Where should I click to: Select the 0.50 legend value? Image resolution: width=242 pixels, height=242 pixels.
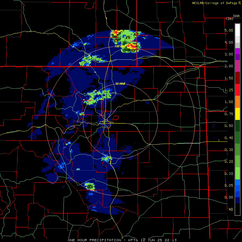tap(229, 126)
